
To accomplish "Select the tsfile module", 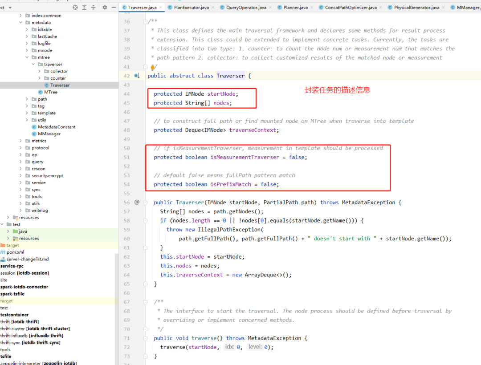I will [x=6, y=357].
